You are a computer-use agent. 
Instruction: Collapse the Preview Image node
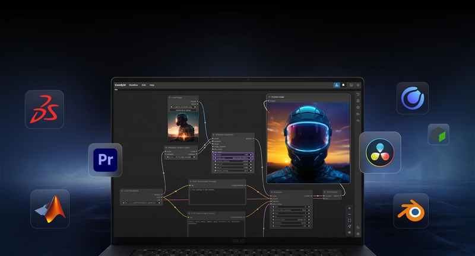(x=270, y=97)
